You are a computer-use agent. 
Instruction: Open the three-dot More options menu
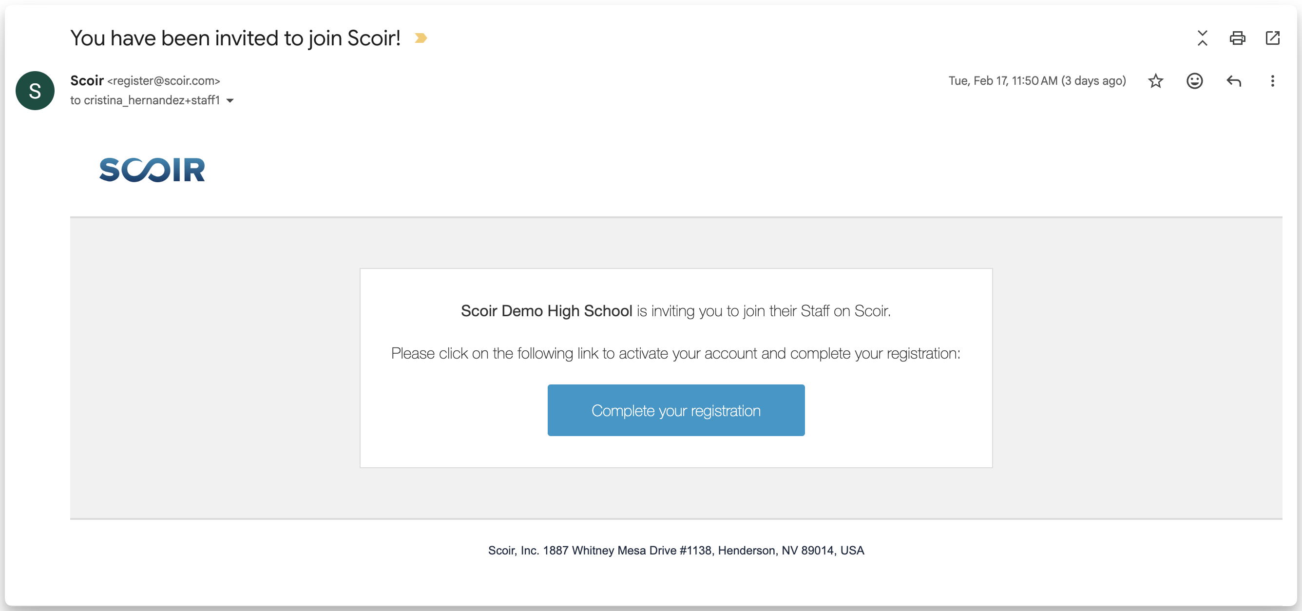[1272, 81]
